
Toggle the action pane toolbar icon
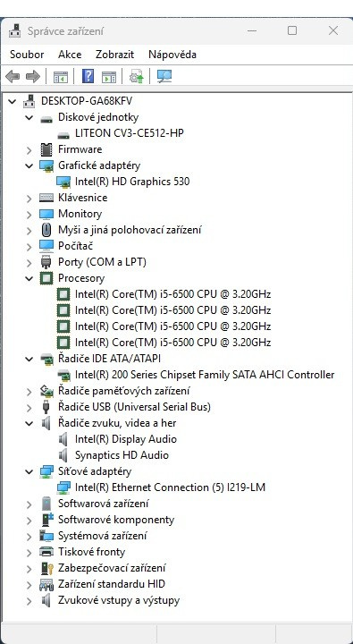click(x=109, y=77)
